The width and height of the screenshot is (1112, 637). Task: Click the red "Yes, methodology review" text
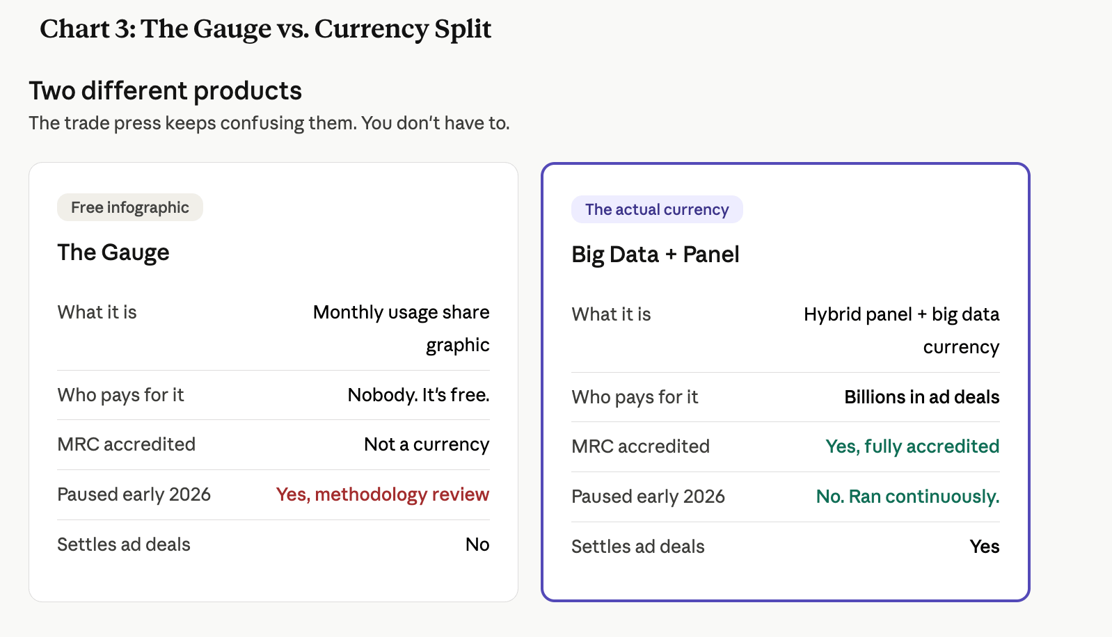pyautogui.click(x=382, y=494)
